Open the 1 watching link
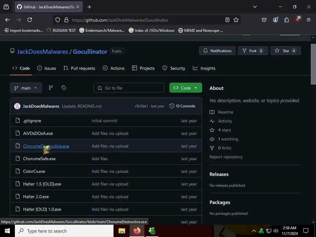Viewport: 316px width, 237px height. pos(224,139)
